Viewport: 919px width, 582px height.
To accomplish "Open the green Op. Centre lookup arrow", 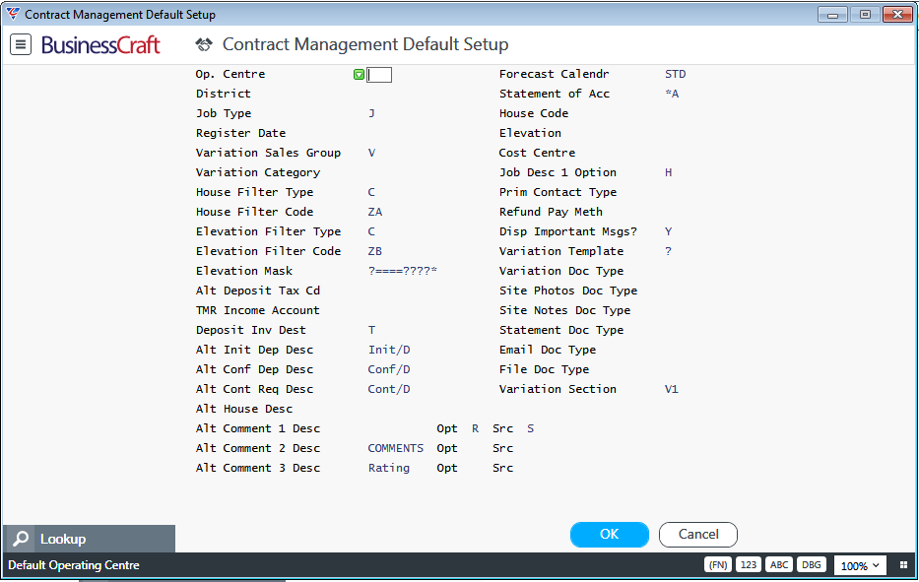I will (x=359, y=75).
